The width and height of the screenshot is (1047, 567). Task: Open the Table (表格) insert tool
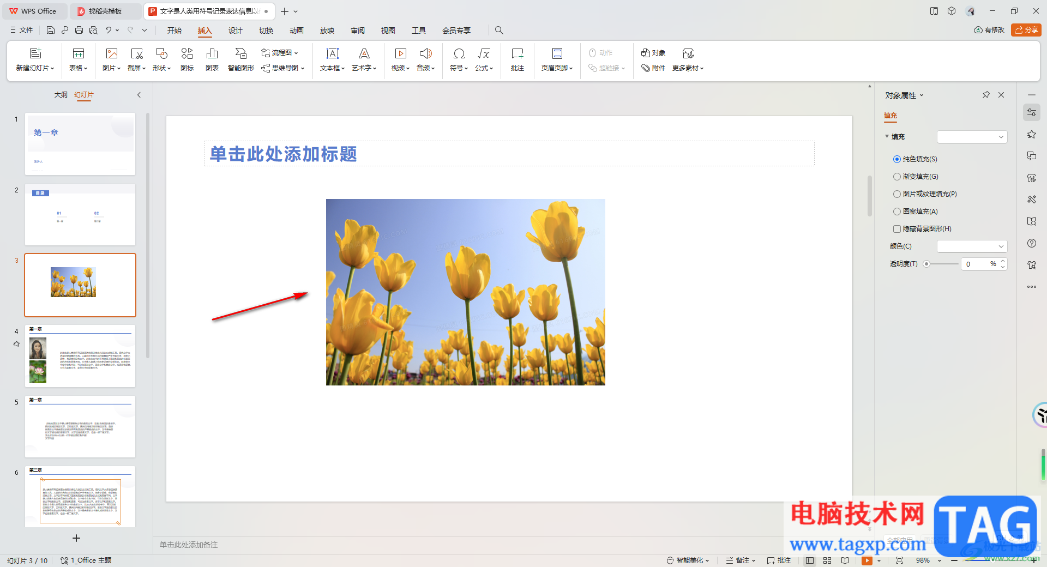(x=78, y=59)
